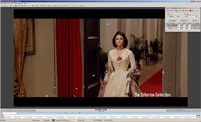Click the red plus icon in top toolbar
The height and width of the screenshot is (122, 201).
11,6
